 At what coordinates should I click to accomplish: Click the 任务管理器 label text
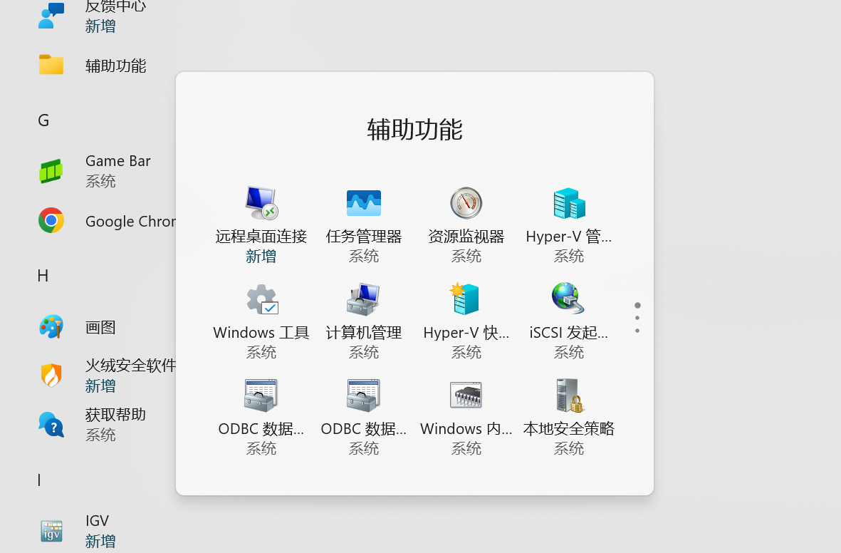[364, 236]
